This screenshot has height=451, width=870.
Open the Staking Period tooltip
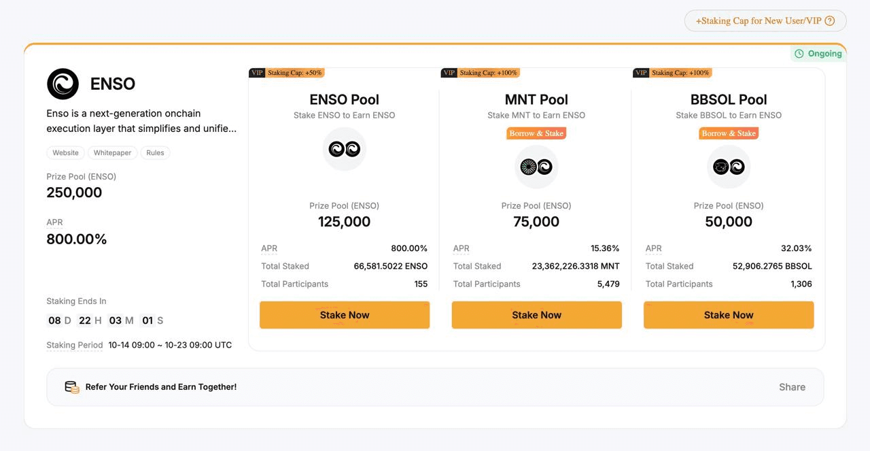coord(75,345)
